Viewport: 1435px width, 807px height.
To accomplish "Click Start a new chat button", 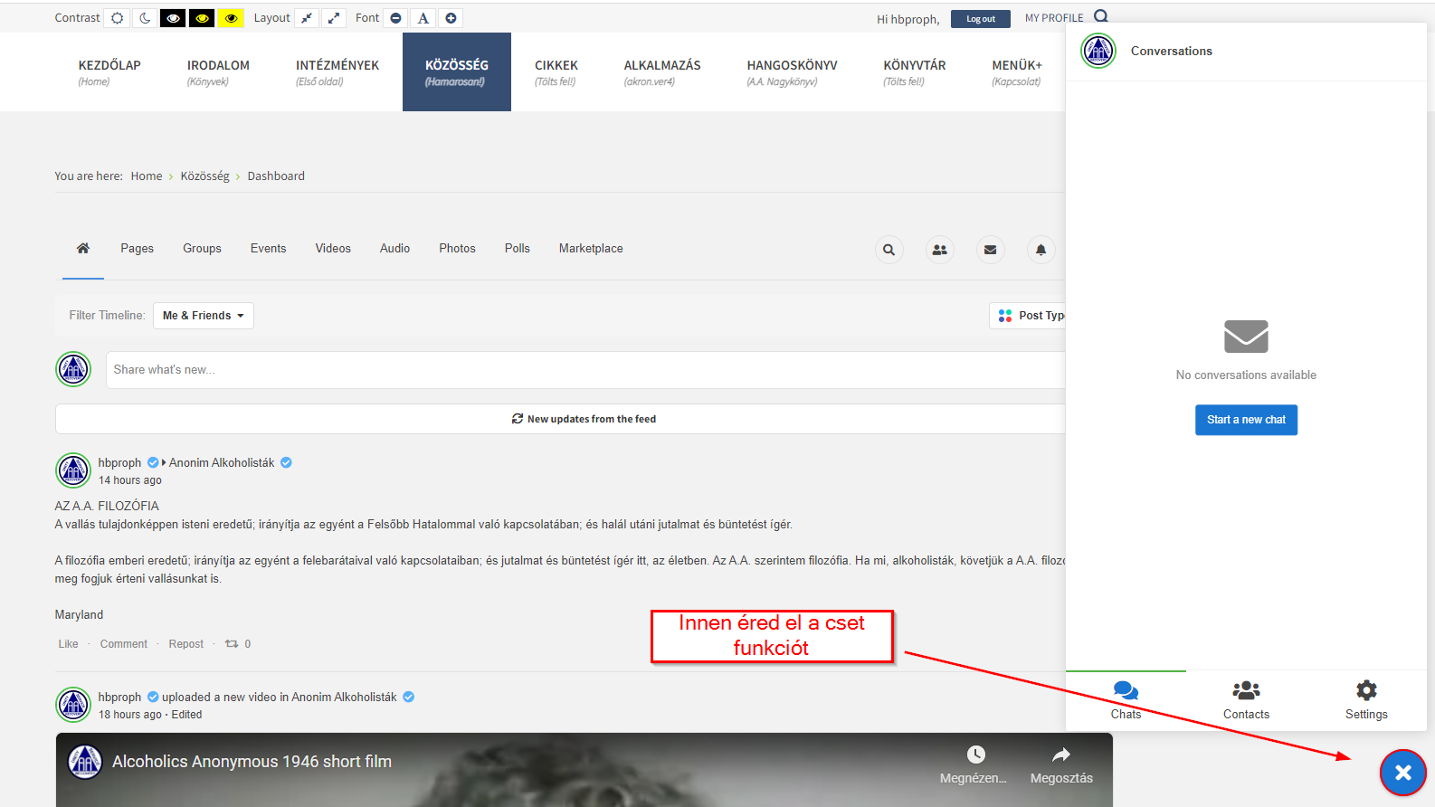I will 1246,420.
